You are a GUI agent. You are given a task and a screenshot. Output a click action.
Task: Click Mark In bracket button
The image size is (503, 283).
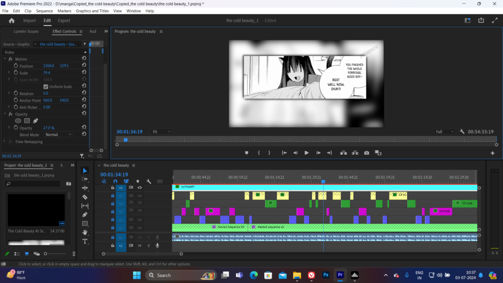click(x=258, y=153)
